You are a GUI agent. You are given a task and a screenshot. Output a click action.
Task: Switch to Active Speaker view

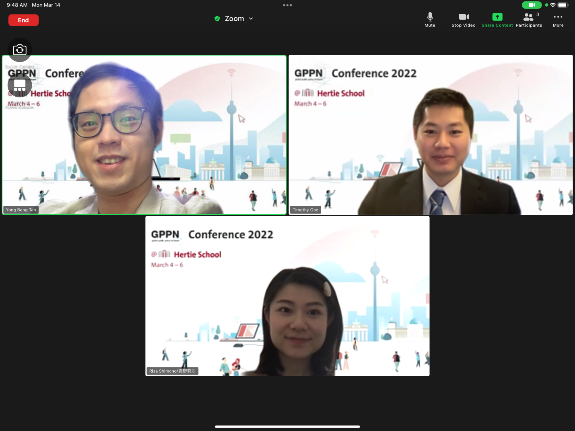[20, 85]
